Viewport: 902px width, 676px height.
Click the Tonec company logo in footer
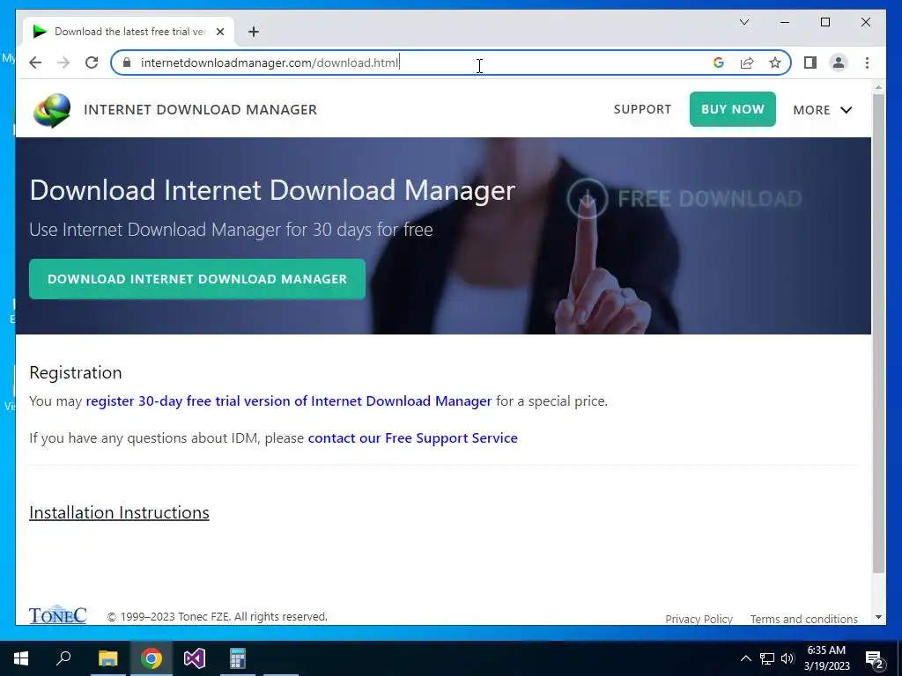click(57, 614)
